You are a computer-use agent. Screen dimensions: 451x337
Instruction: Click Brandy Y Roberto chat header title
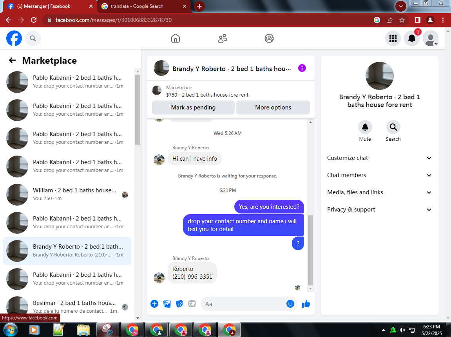(x=232, y=68)
